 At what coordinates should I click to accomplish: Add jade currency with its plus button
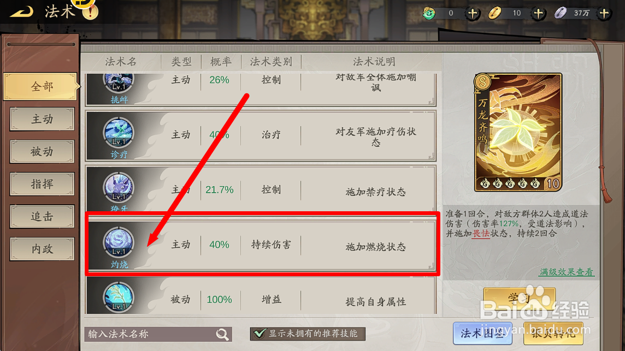pos(473,14)
